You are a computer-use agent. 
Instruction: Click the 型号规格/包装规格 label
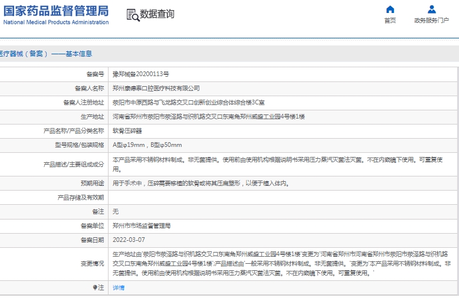(x=80, y=145)
